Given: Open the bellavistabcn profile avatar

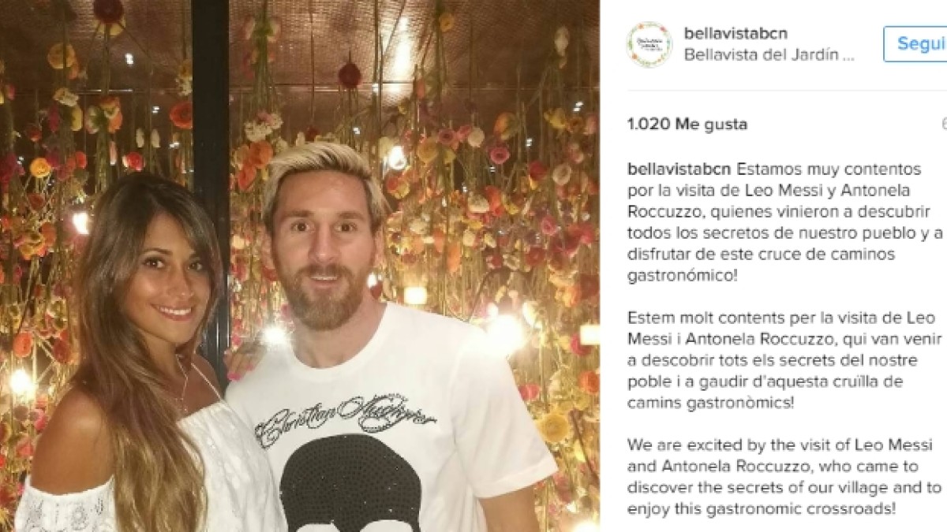Looking at the screenshot, I should (649, 44).
